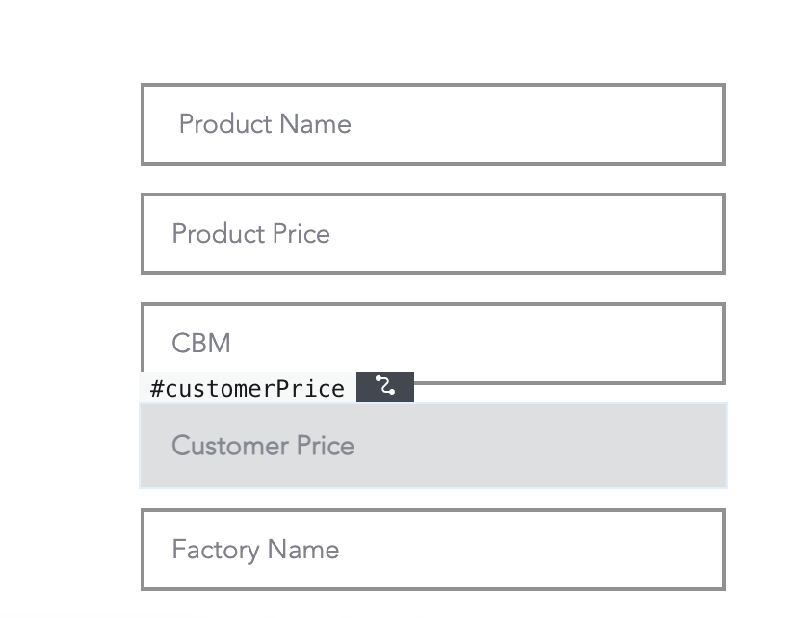Click the "Product Price" placeholder text
Screen dimensions: 786x618
250,234
